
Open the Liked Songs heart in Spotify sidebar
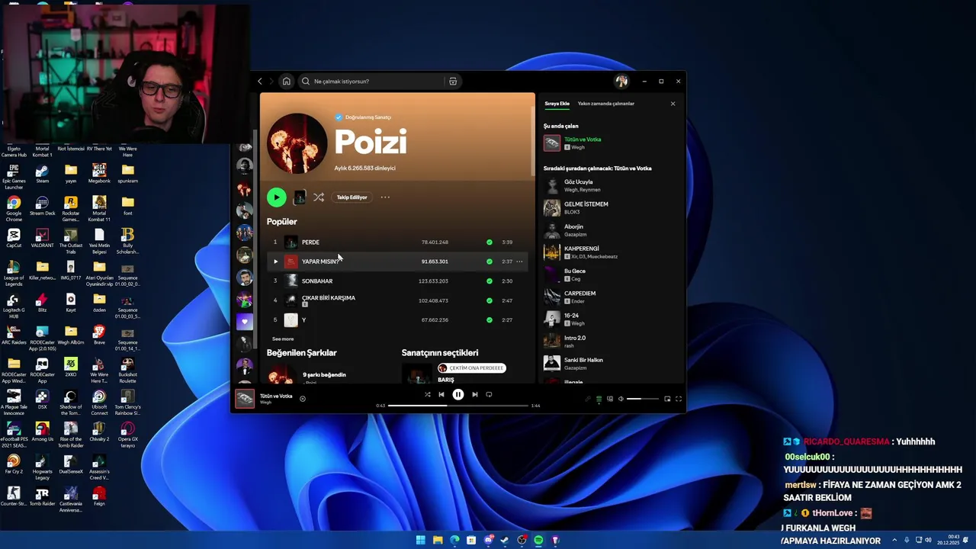tap(244, 321)
